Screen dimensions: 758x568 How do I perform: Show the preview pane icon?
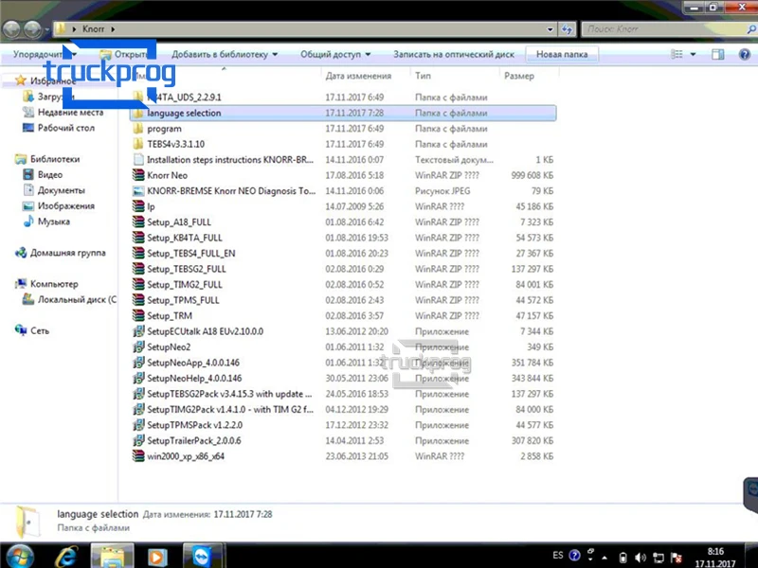click(718, 54)
